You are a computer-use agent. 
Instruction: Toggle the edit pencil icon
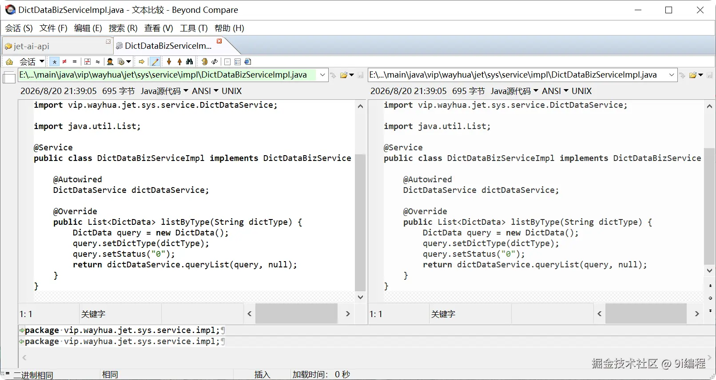click(155, 62)
